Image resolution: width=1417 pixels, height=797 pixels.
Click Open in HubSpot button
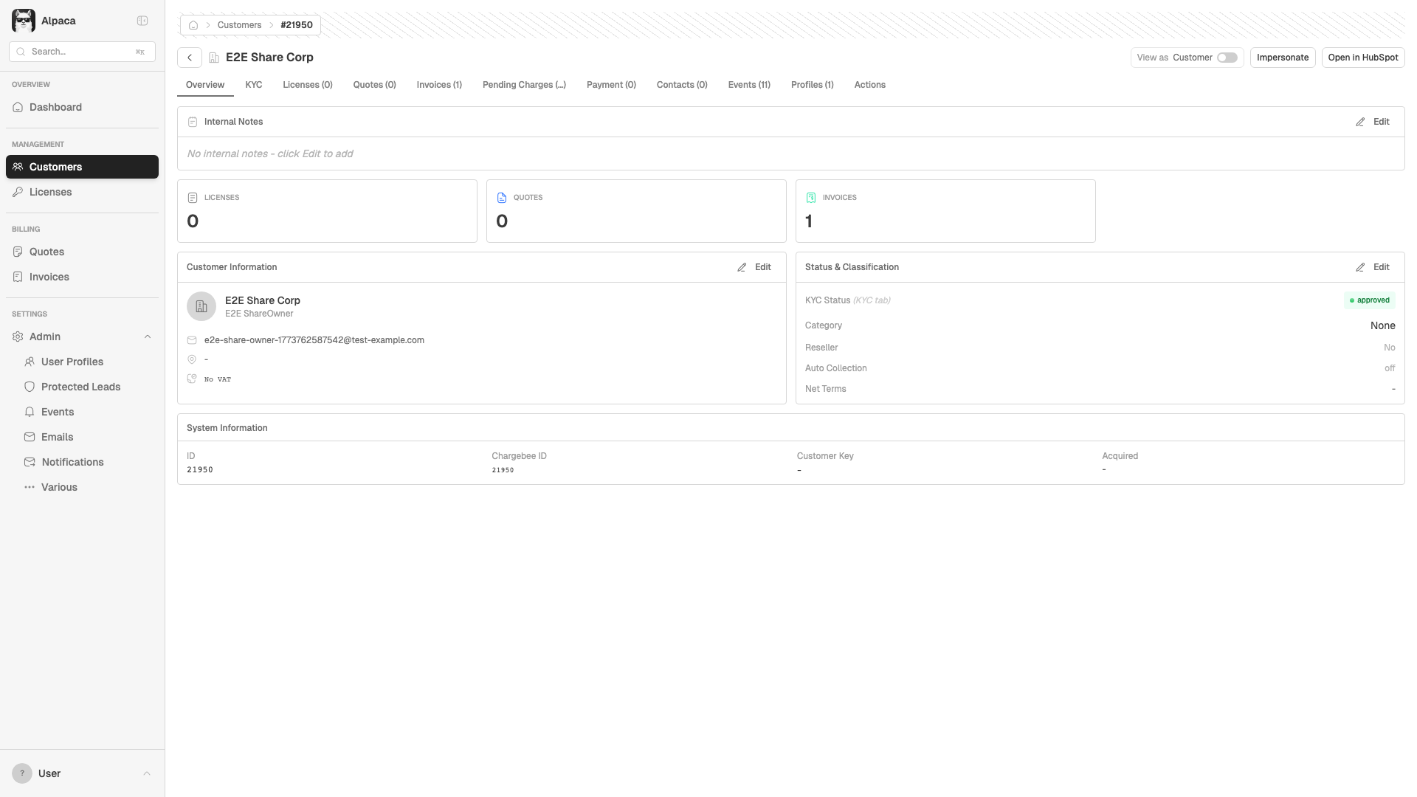(1362, 58)
